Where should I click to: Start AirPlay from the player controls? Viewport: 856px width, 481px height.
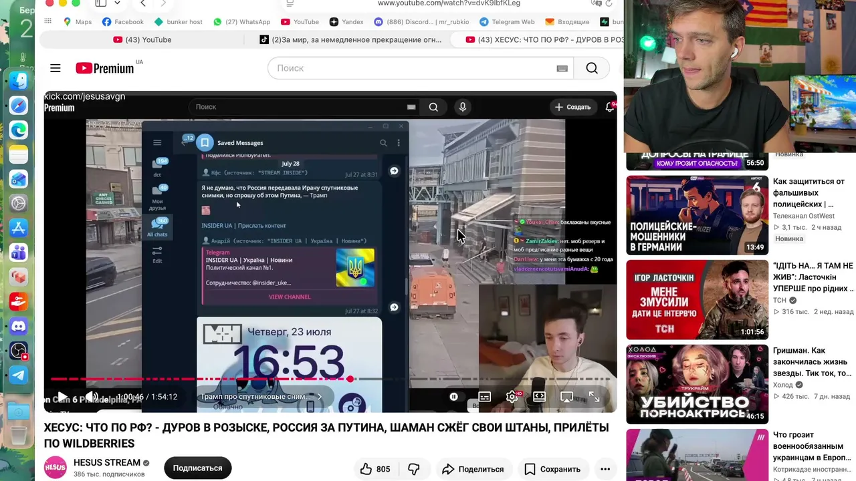pyautogui.click(x=566, y=397)
